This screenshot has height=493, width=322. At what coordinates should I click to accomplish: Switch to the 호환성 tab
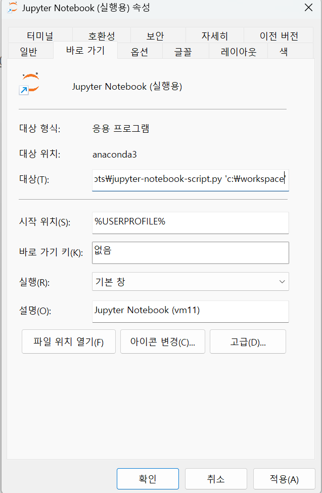pyautogui.click(x=102, y=36)
